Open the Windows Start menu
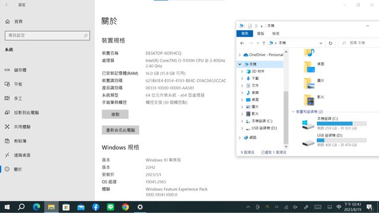 click(7, 207)
